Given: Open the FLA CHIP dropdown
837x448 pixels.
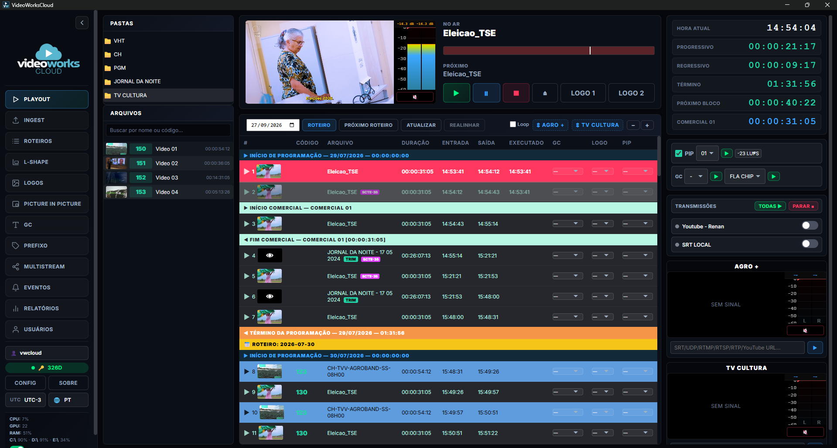Looking at the screenshot, I should click(x=745, y=176).
